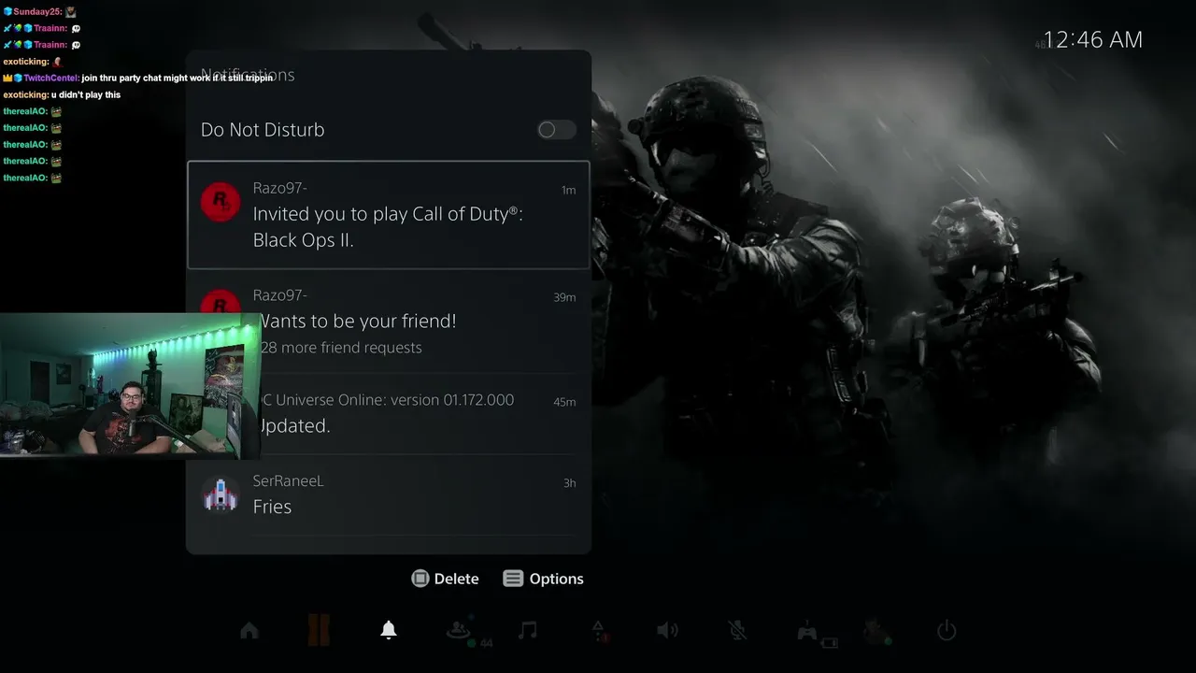Viewport: 1196px width, 673px height.
Task: Click the 'Do Not Disturb' label
Action: coord(263,130)
